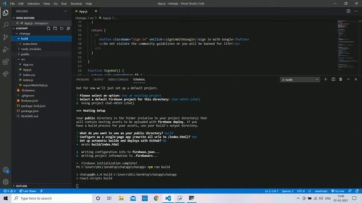This screenshot has width=362, height=203.
Task: Open the Live Share activity bar icon
Action: tap(6, 74)
